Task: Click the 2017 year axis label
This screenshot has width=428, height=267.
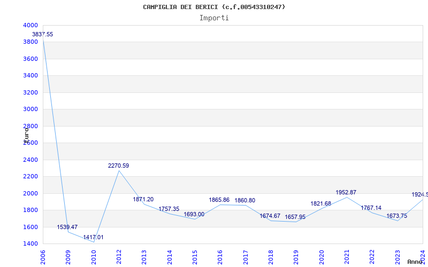Action: tap(246, 257)
